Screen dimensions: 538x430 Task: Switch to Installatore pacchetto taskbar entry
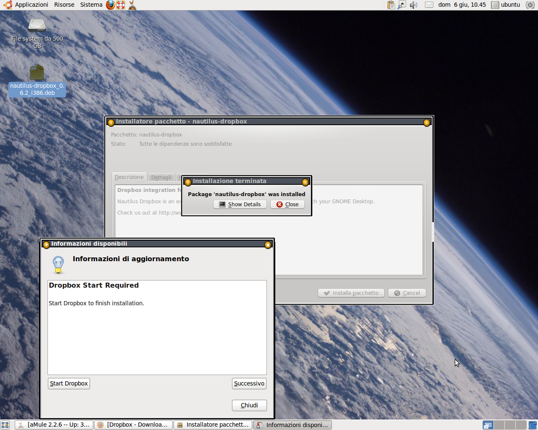point(213,425)
